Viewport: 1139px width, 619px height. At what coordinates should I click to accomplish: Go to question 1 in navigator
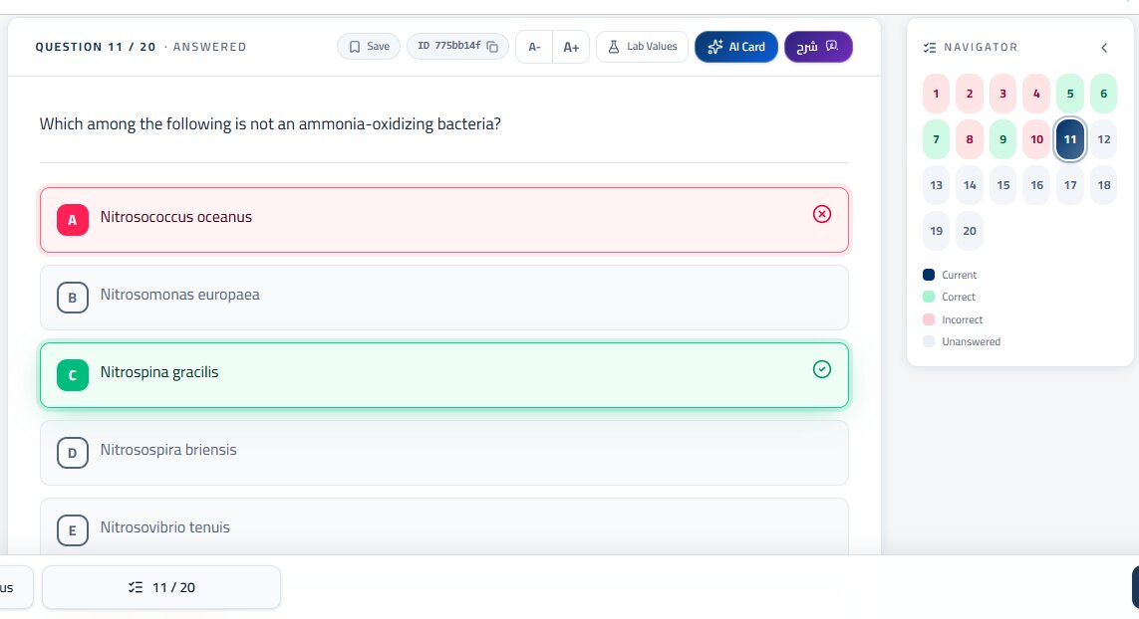click(x=936, y=94)
